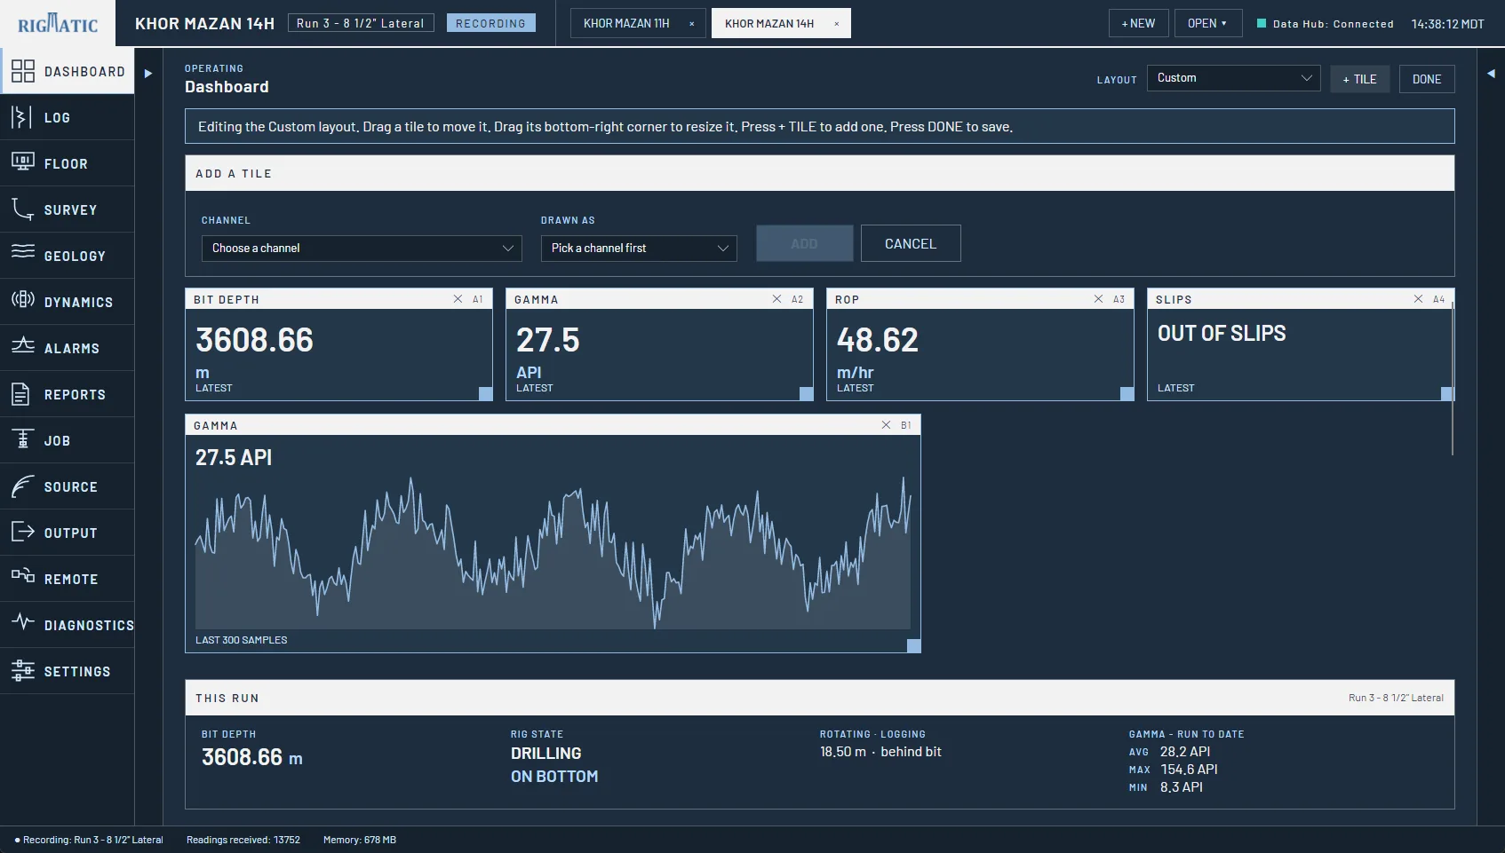Close the KHOR MAZAN 11H tab
Viewport: 1505px width, 853px height.
692,24
